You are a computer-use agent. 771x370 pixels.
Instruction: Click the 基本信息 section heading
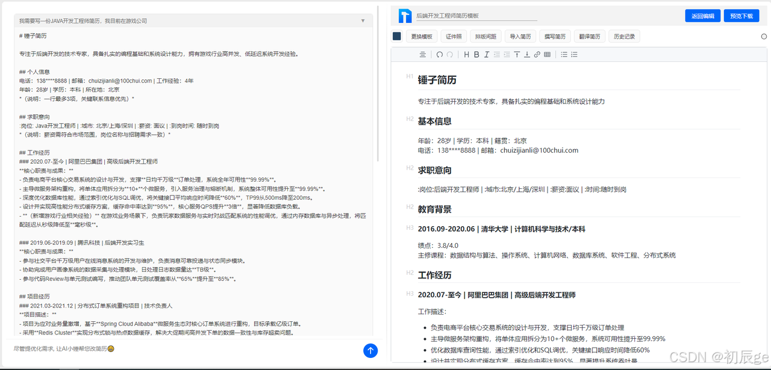pos(434,121)
